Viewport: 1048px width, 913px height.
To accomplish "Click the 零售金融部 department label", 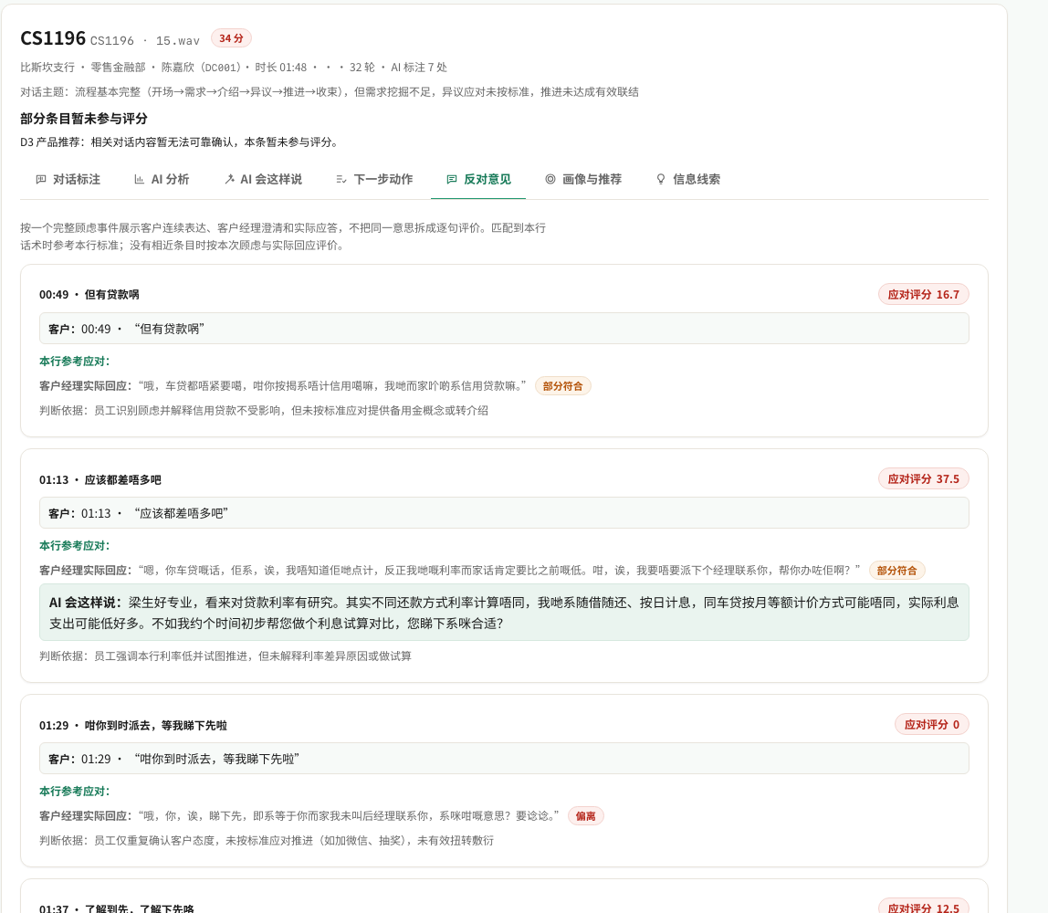I will click(118, 68).
